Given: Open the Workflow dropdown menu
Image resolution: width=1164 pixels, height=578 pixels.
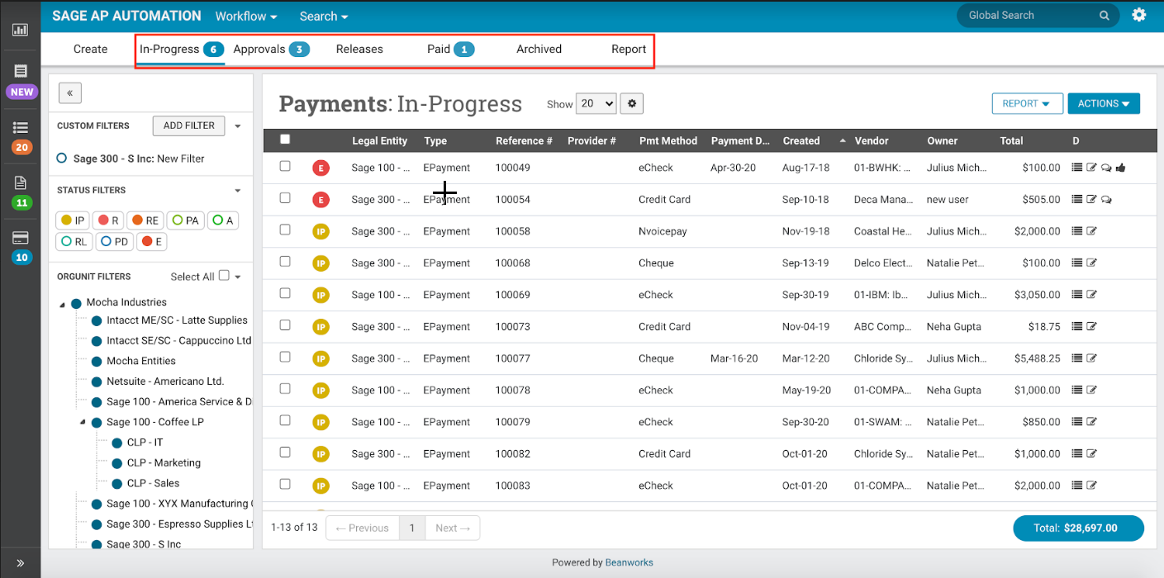Looking at the screenshot, I should 246,17.
